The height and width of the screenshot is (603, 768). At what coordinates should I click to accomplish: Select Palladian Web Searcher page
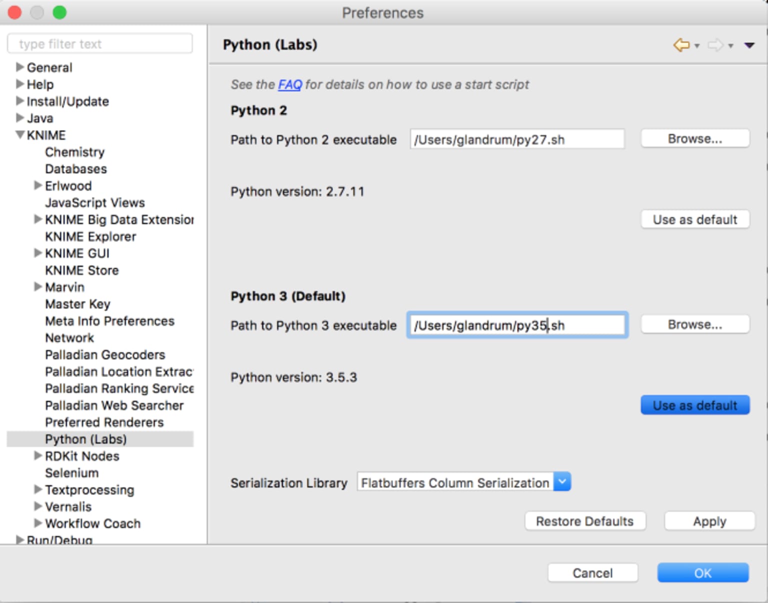pyautogui.click(x=114, y=405)
